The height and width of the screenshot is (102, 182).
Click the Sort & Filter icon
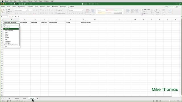pyautogui.click(x=152, y=12)
